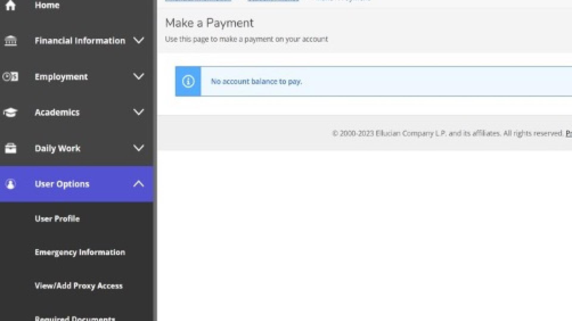This screenshot has height=321, width=572.
Task: Click the Home text label
Action: click(x=47, y=5)
